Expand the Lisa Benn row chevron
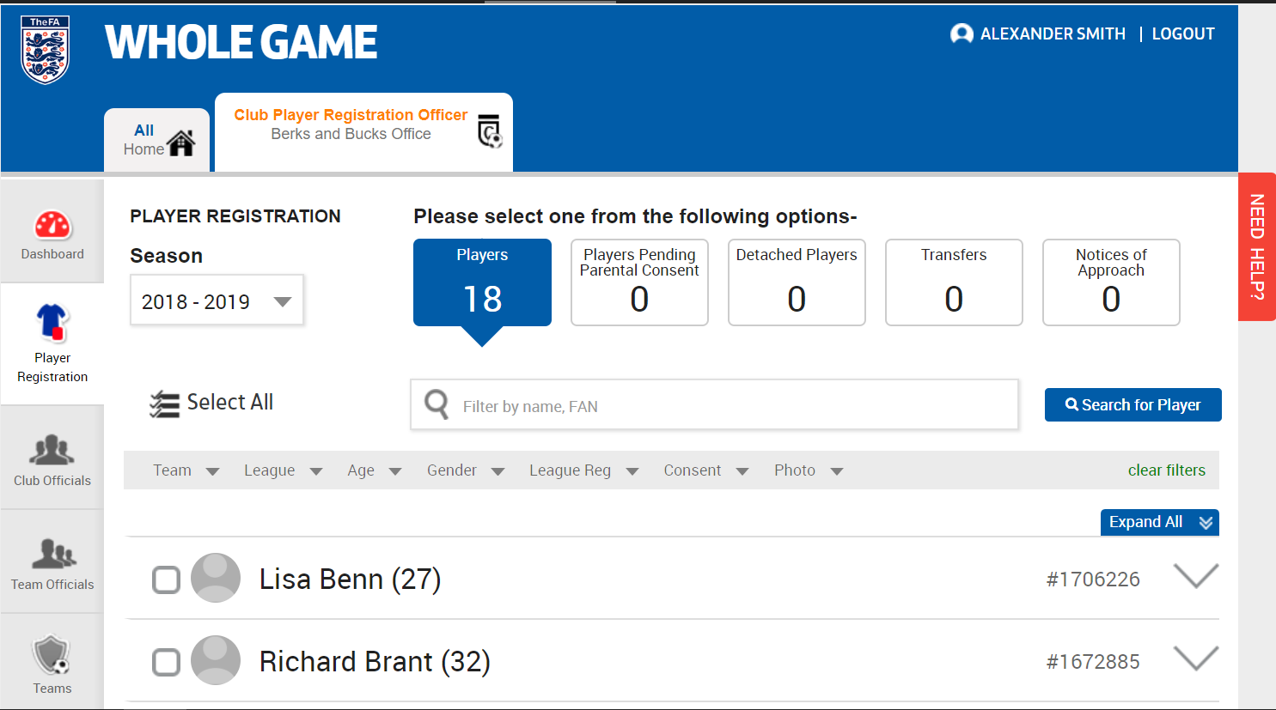The width and height of the screenshot is (1276, 710). [x=1195, y=576]
